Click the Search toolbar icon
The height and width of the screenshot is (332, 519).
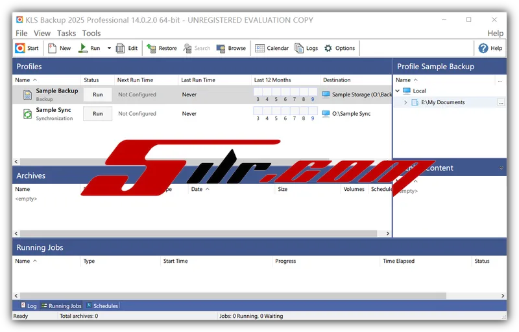[x=187, y=49]
